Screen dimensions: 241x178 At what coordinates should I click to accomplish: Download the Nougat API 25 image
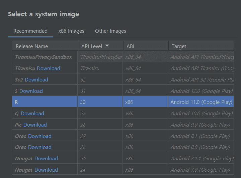[x=46, y=159]
